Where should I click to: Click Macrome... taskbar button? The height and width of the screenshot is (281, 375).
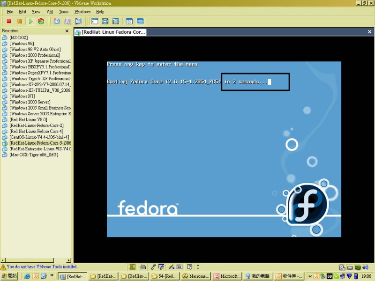196,276
